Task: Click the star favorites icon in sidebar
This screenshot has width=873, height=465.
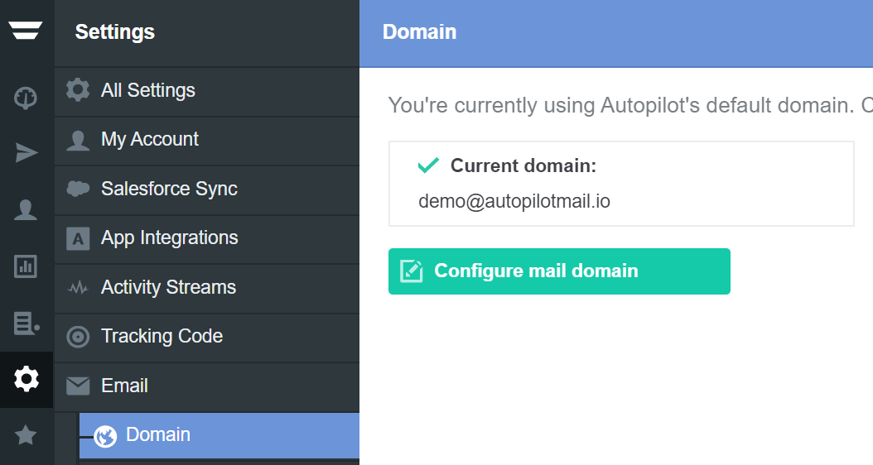Action: [26, 435]
